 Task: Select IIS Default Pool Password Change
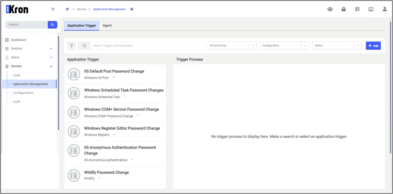tap(114, 71)
